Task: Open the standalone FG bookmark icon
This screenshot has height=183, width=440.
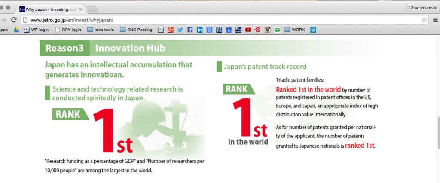Action: pyautogui.click(x=161, y=30)
